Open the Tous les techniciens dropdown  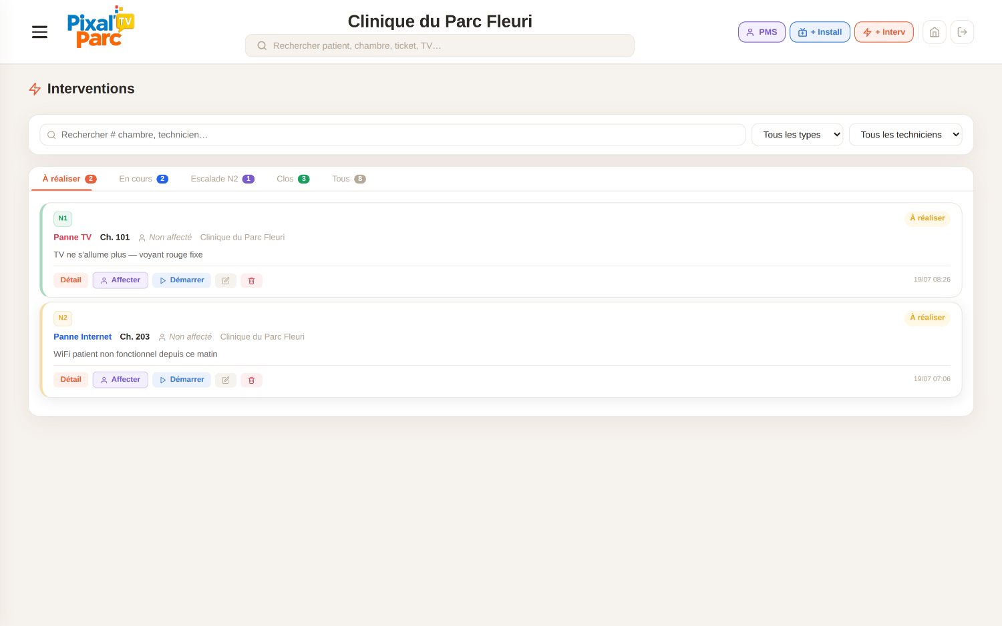click(x=906, y=135)
